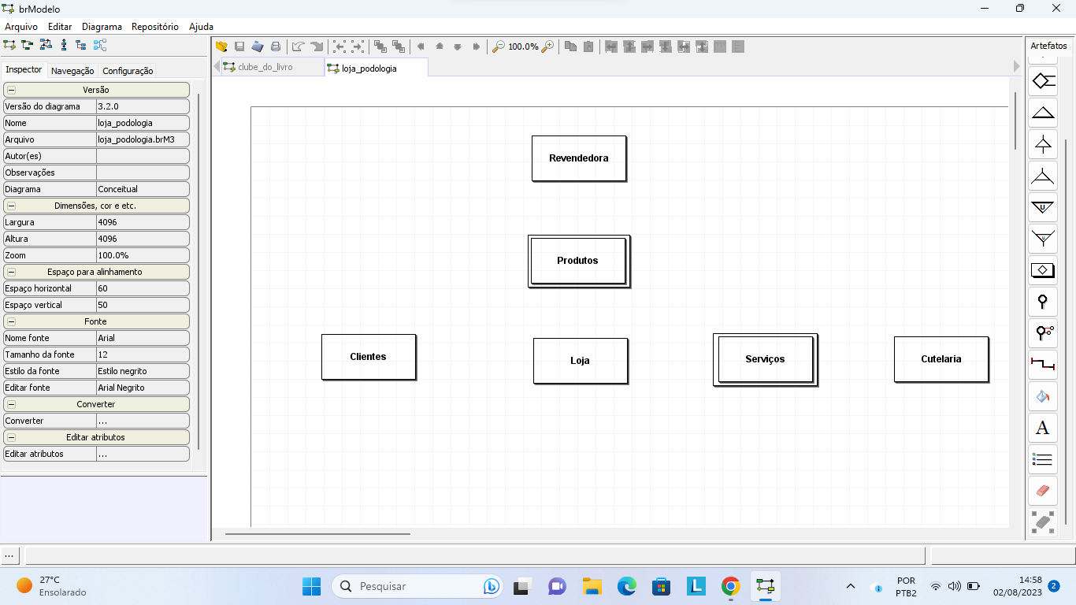Zoom out with the minus magnifier
1076x605 pixels.
[498, 46]
